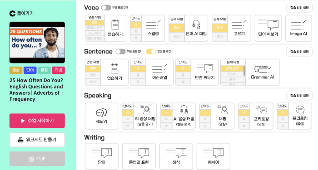Image resolution: width=318 pixels, height=170 pixels.
Task: Select 영상 type for 단어 AI 더빙
Action: click(x=177, y=28)
